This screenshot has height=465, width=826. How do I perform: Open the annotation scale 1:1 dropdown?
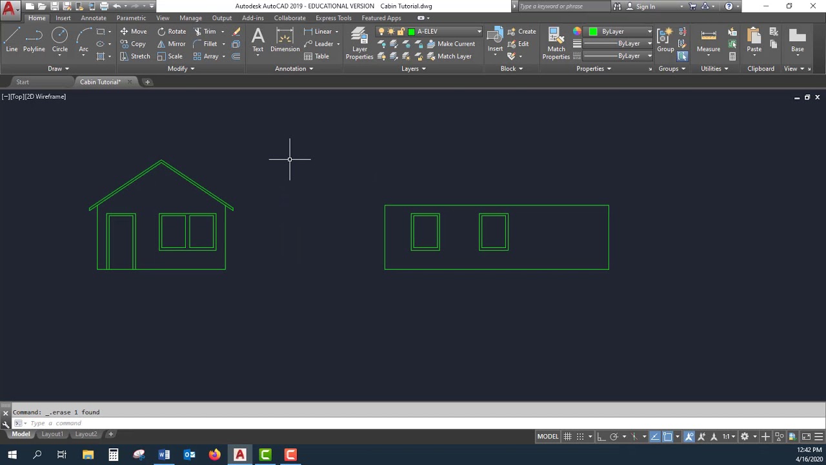pyautogui.click(x=729, y=437)
